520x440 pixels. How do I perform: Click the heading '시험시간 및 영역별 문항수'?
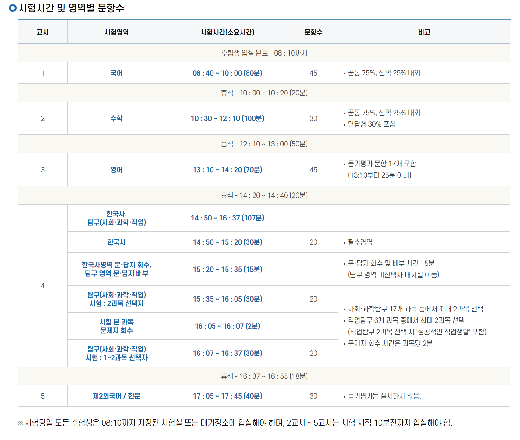(x=71, y=8)
